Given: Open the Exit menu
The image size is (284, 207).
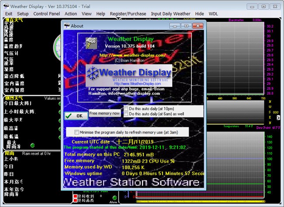Looking at the screenshot, I should tap(9, 14).
